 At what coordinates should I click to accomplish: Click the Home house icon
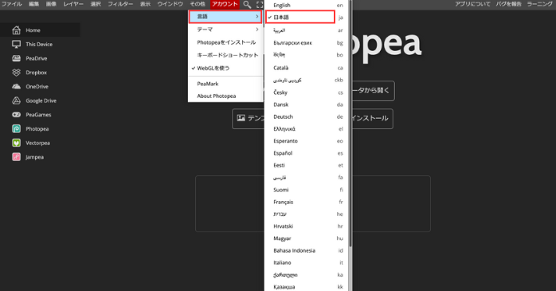tap(16, 30)
